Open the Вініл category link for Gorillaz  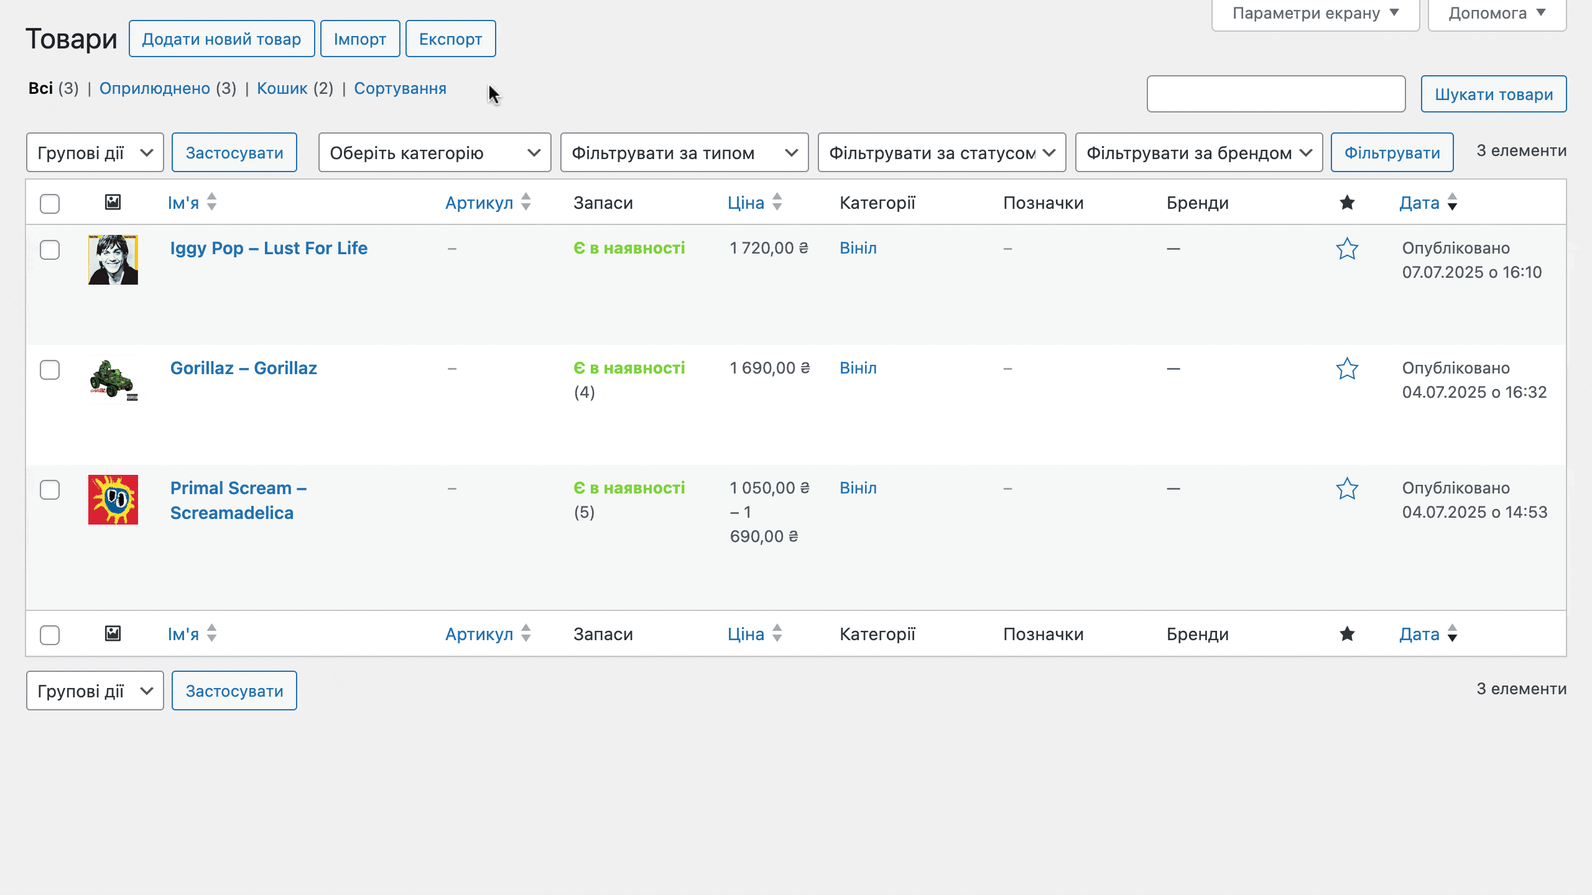pos(858,368)
